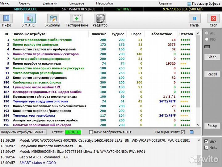The image size is (222, 167).
Task: Click the Просмотр буфера icon
Action: (x=189, y=4)
